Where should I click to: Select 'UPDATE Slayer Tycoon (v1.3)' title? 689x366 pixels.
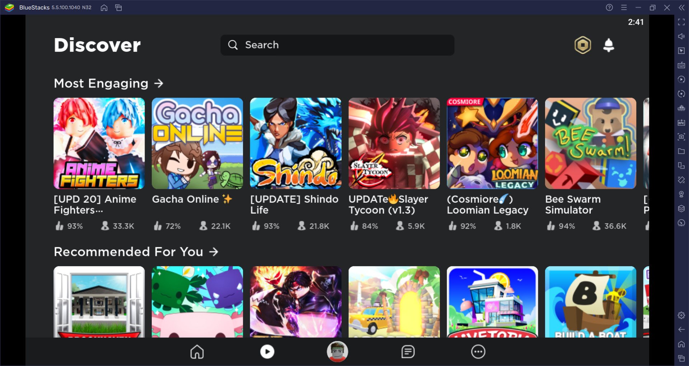[388, 205]
